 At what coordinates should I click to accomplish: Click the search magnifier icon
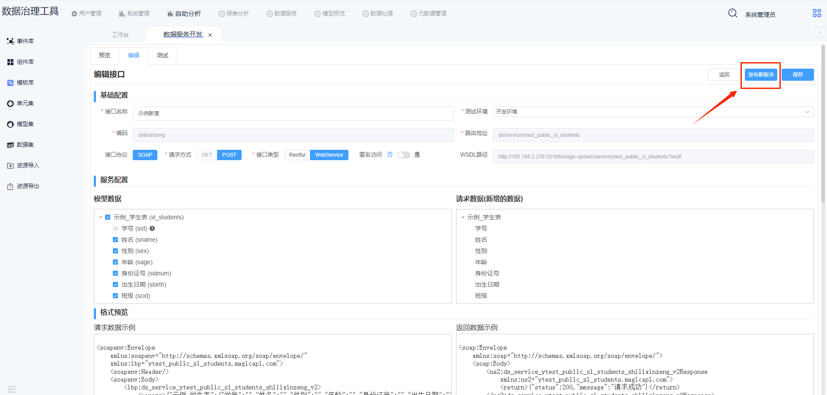pos(732,13)
